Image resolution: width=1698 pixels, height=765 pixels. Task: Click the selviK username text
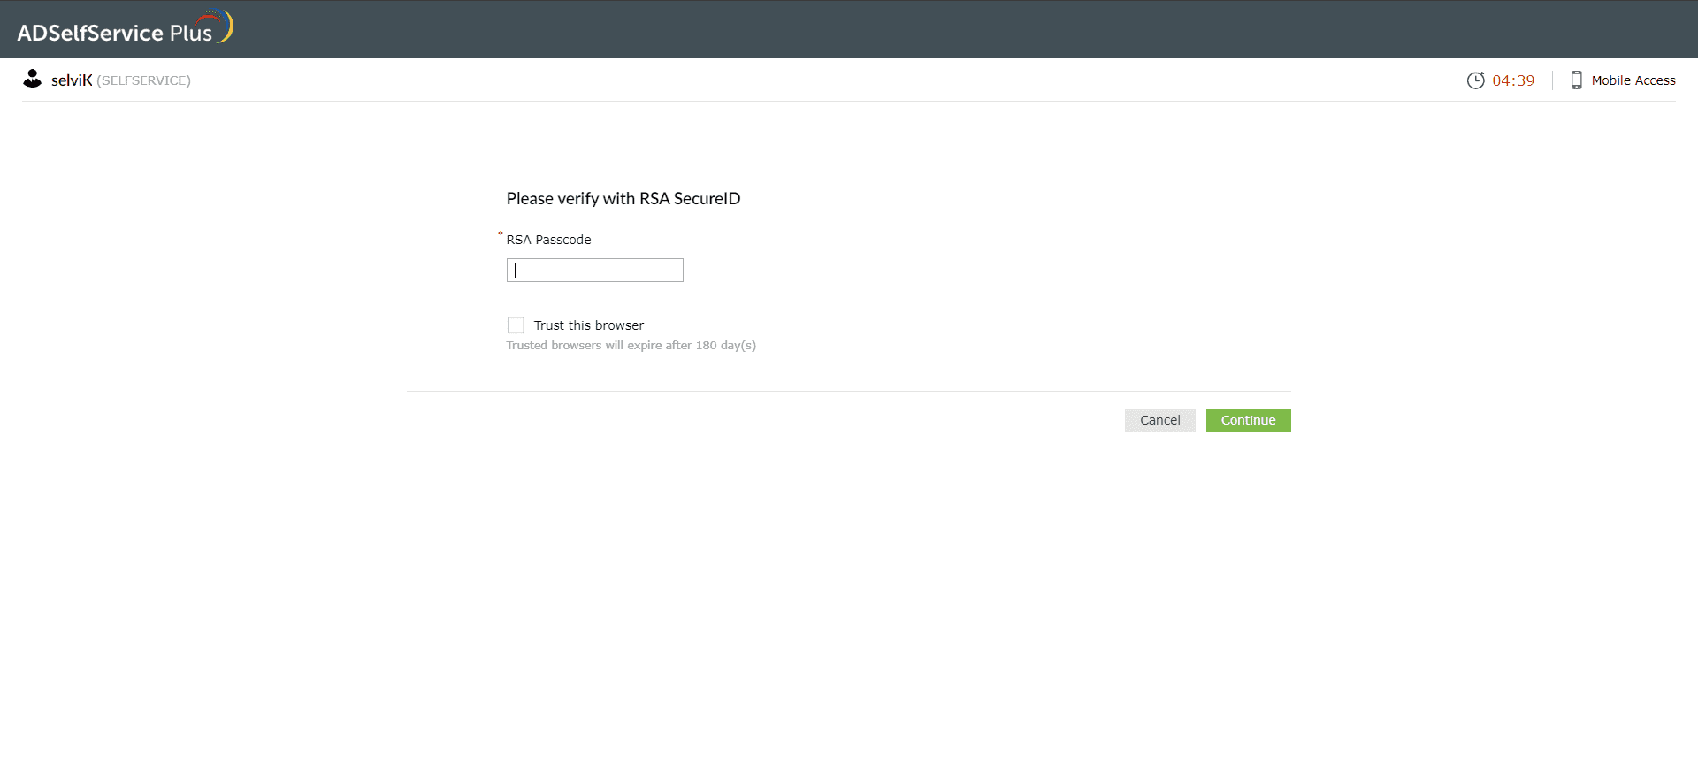tap(72, 80)
